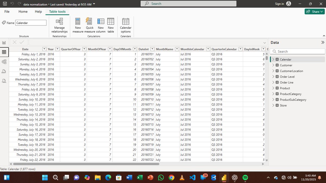Switch to the Report view

[4, 42]
